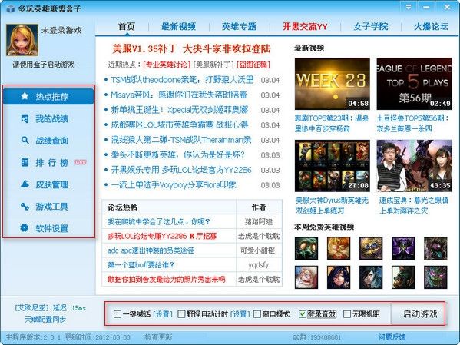Open the 专业英雄讨论 hot topic link
The image size is (460, 345).
[x=167, y=65]
